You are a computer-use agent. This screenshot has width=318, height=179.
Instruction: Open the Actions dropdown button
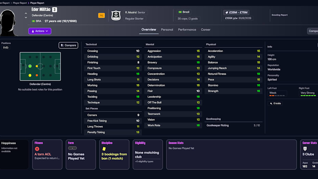coord(40,31)
